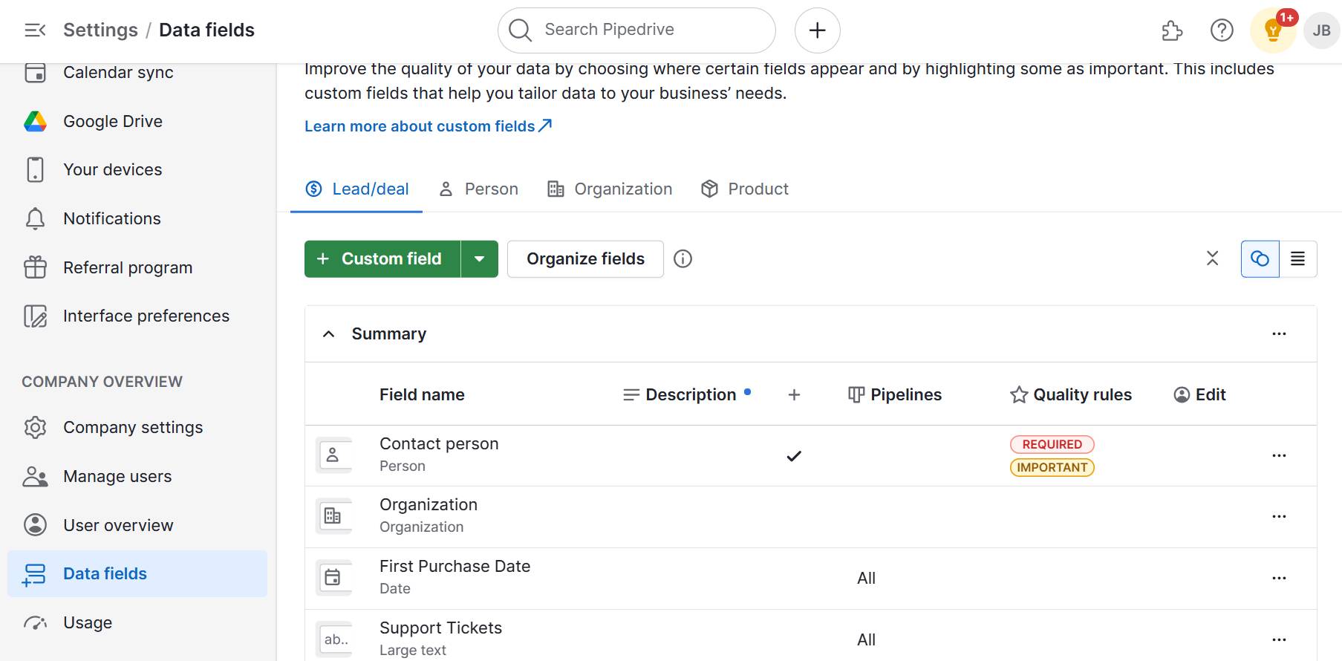
Task: Collapse the Summary section chevron
Action: click(328, 333)
